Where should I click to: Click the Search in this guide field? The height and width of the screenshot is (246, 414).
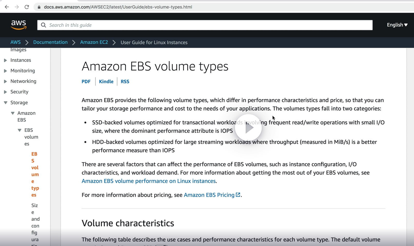pyautogui.click(x=207, y=25)
